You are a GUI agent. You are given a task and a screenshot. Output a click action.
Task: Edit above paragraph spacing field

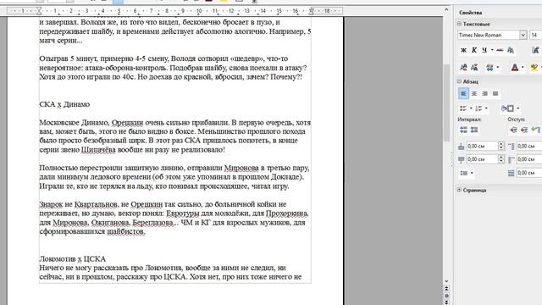pyautogui.click(x=482, y=147)
